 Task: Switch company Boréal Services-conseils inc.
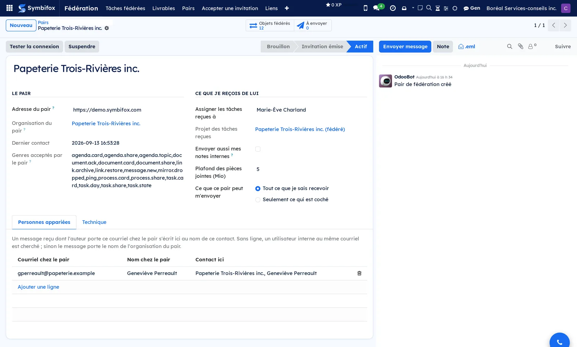click(521, 8)
